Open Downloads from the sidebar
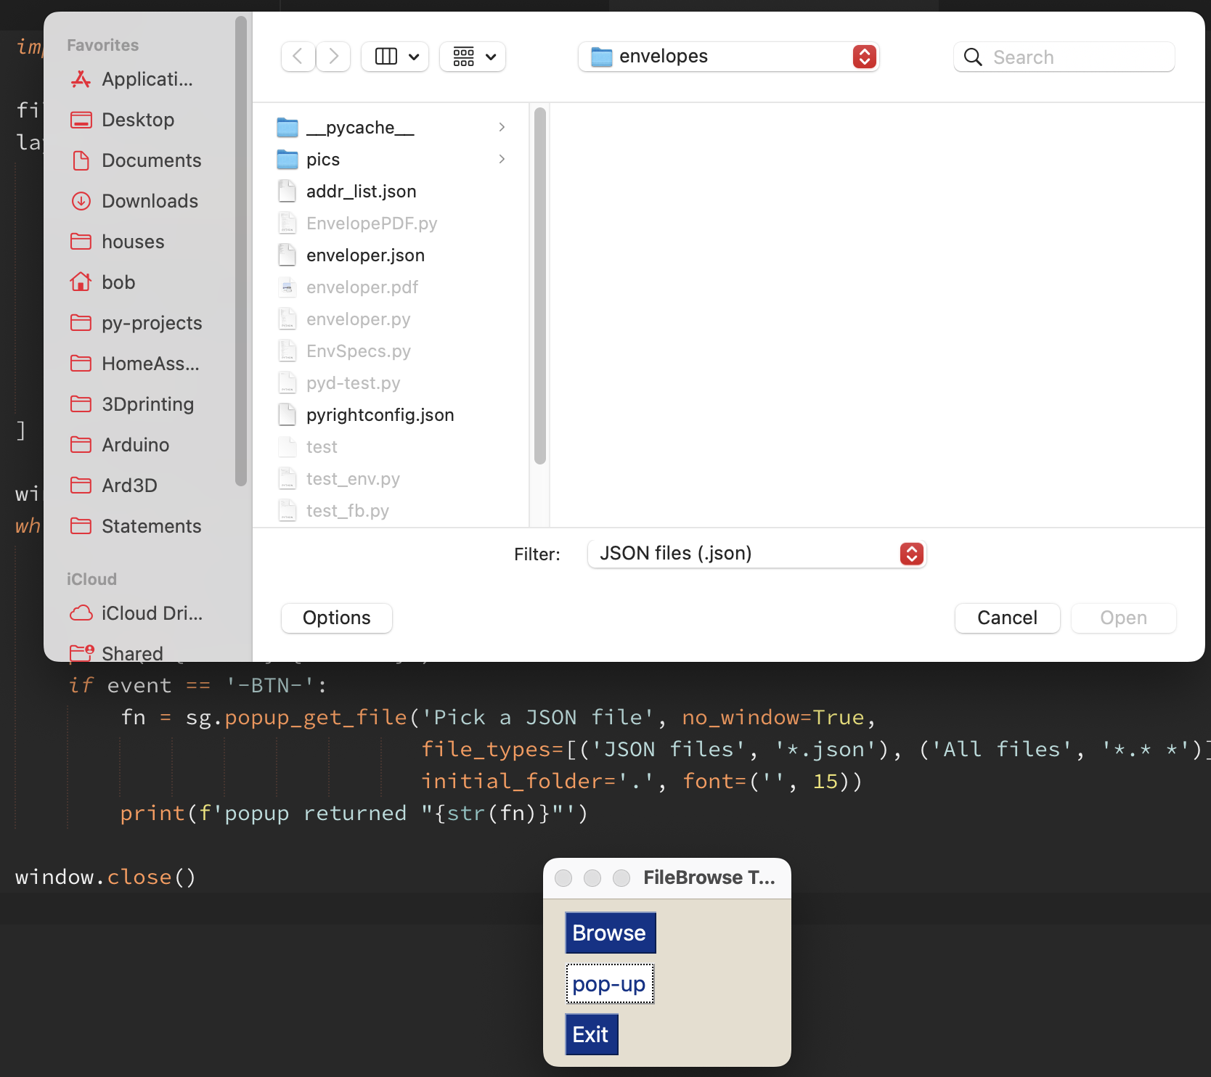 (x=150, y=201)
